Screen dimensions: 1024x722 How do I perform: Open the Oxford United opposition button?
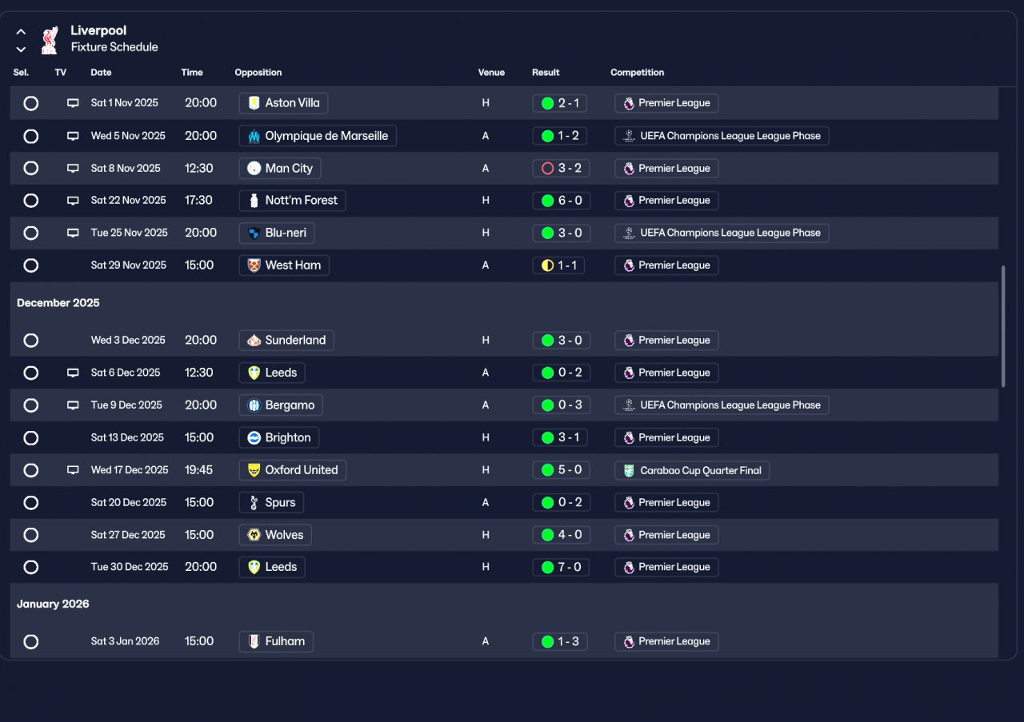tap(293, 470)
